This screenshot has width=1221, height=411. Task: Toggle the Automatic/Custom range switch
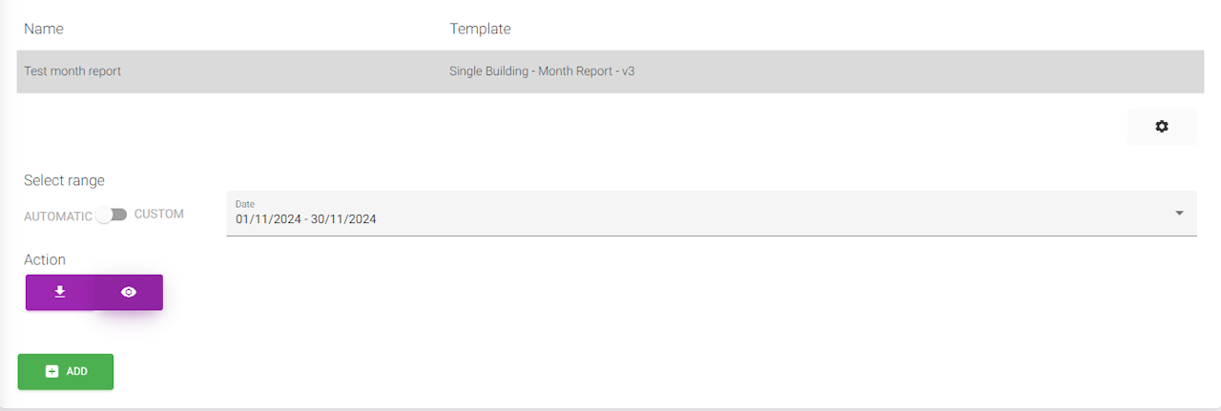113,215
